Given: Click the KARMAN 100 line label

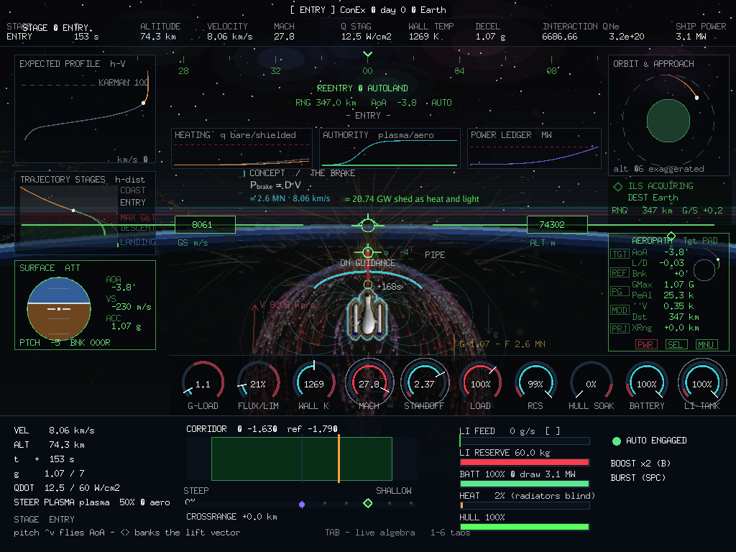Looking at the screenshot, I should (x=124, y=83).
